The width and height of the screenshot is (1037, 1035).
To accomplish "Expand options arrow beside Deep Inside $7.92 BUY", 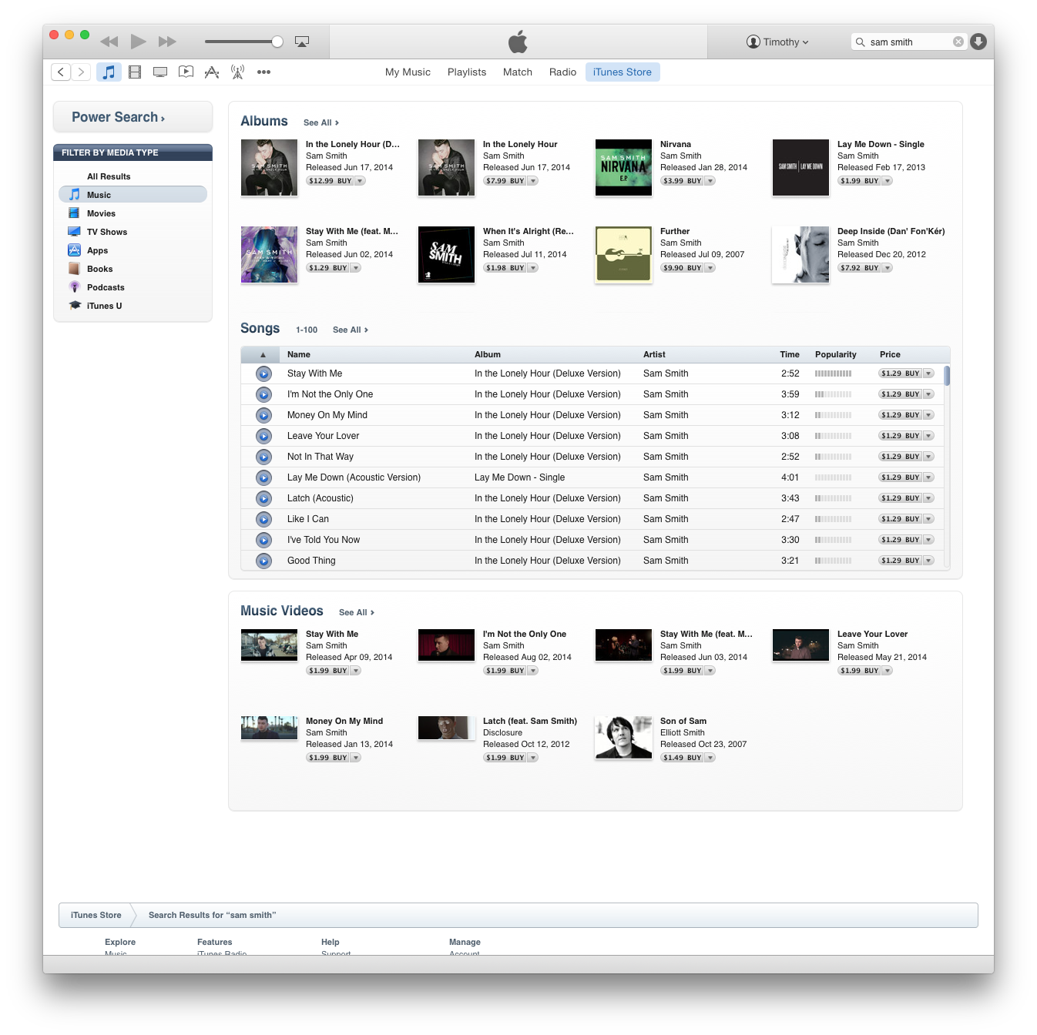I will (x=888, y=268).
